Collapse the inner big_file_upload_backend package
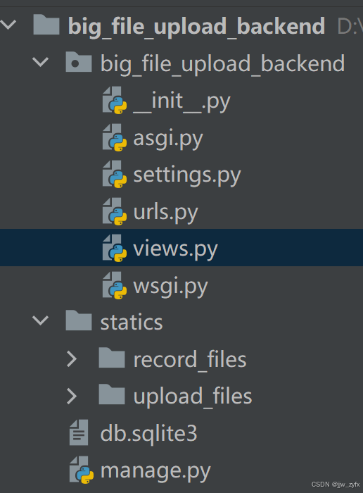This screenshot has width=363, height=493. (41, 62)
